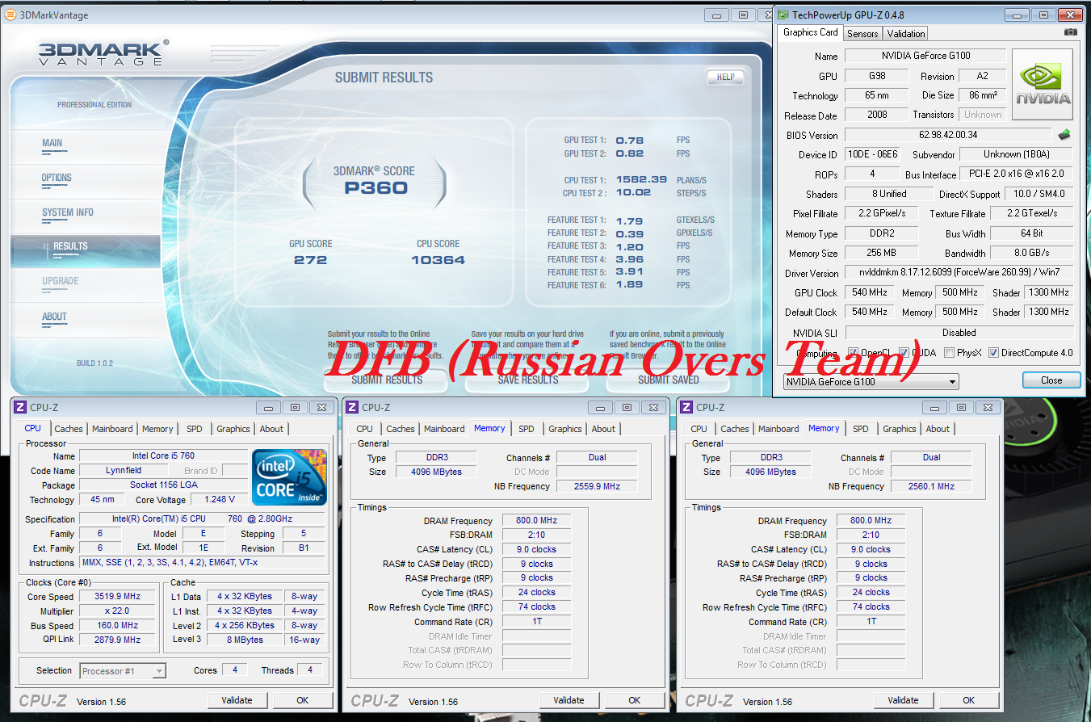The width and height of the screenshot is (1091, 722).
Task: Open Mainboard tab in the CPU-Z window showing the CPU tab
Action: point(112,429)
